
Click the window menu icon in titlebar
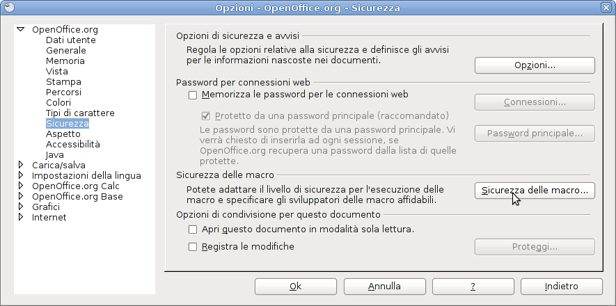10,7
